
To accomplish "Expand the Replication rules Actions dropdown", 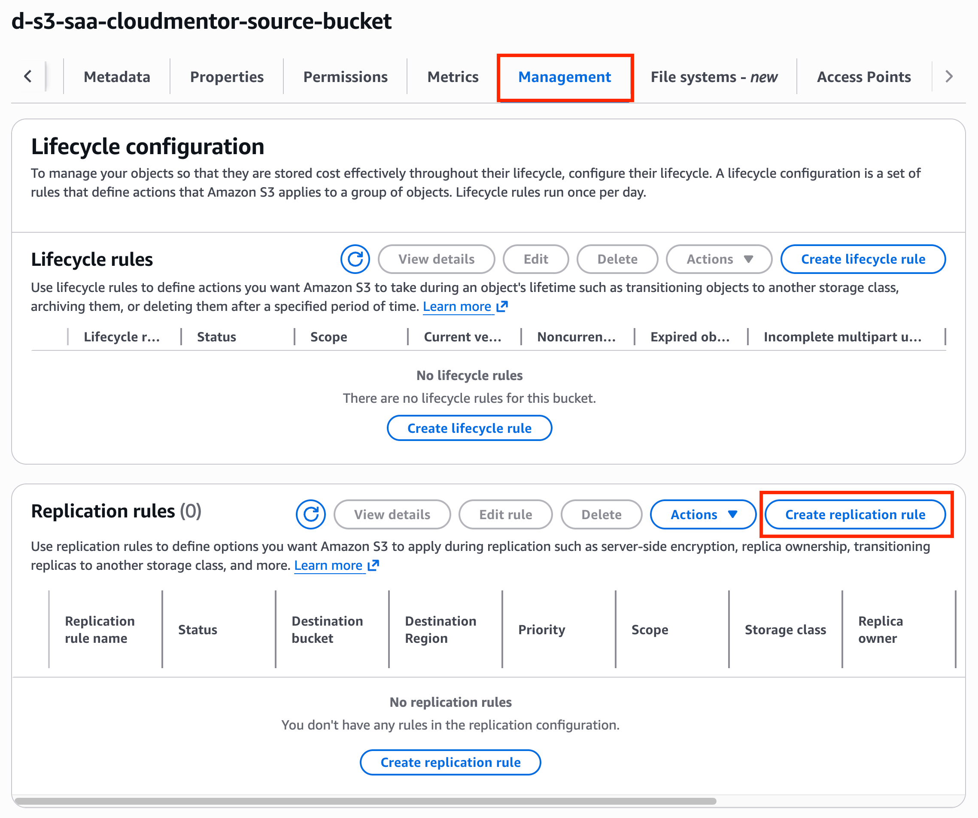I will [703, 514].
